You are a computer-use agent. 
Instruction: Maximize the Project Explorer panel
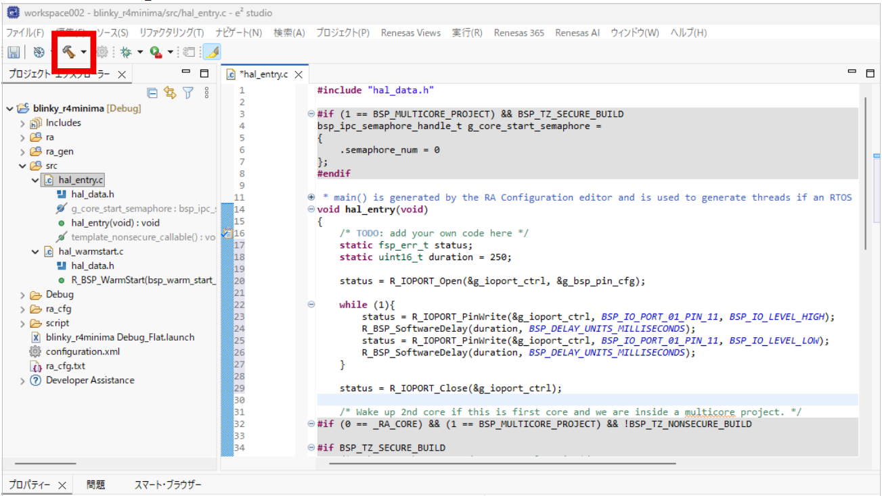[x=204, y=73]
